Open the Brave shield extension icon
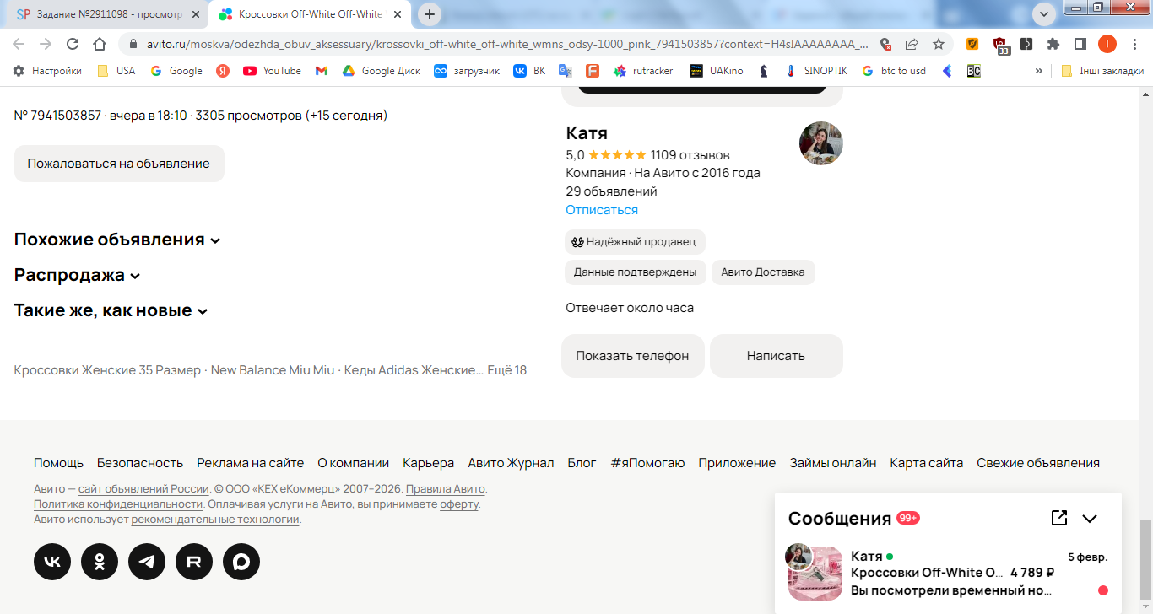Image resolution: width=1153 pixels, height=614 pixels. click(x=972, y=44)
